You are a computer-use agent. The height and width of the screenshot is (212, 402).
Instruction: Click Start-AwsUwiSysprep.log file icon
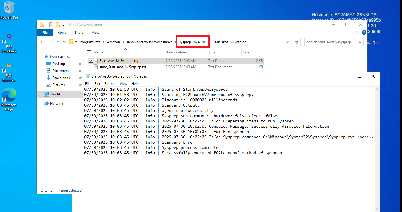96,61
